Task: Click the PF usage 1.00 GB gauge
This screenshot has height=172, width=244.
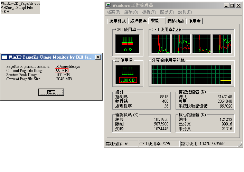Action: pos(128,74)
